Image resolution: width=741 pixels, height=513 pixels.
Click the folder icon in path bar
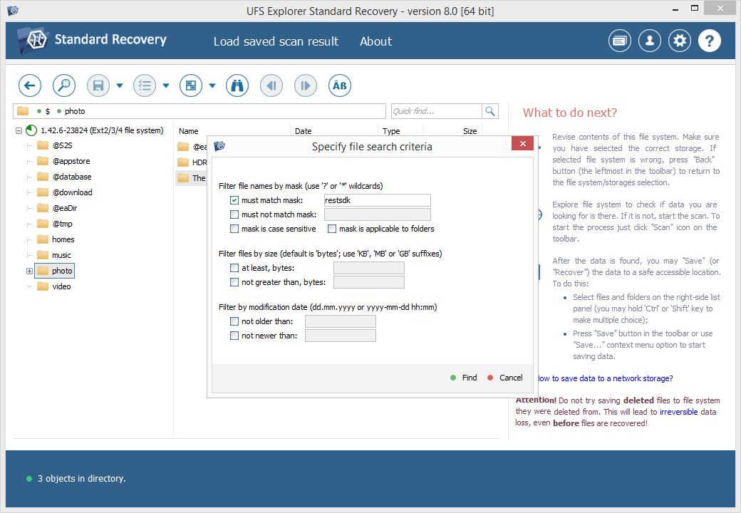pyautogui.click(x=23, y=111)
